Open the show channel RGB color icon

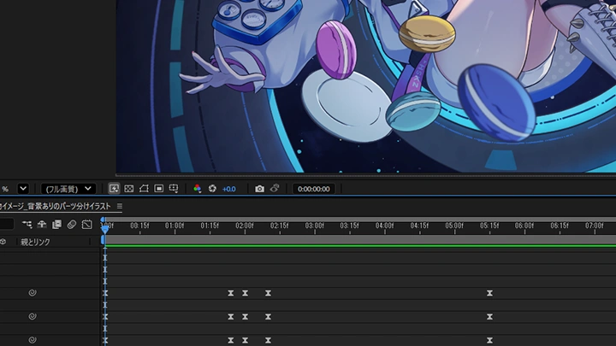pos(198,189)
